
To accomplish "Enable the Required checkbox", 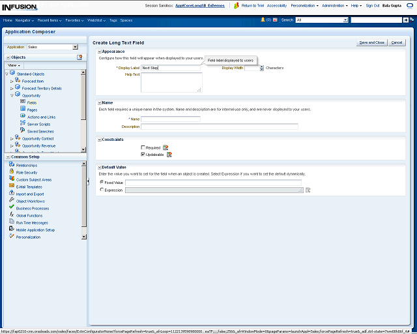I will [143, 148].
